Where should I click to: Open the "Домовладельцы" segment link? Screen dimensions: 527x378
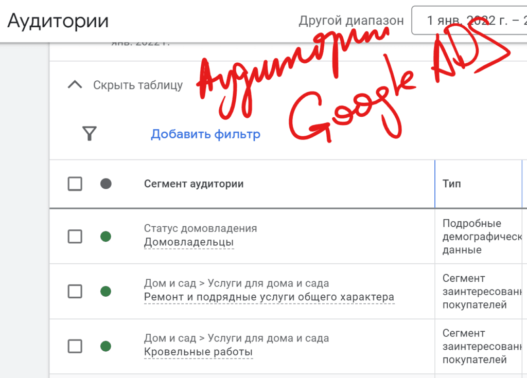(x=189, y=242)
